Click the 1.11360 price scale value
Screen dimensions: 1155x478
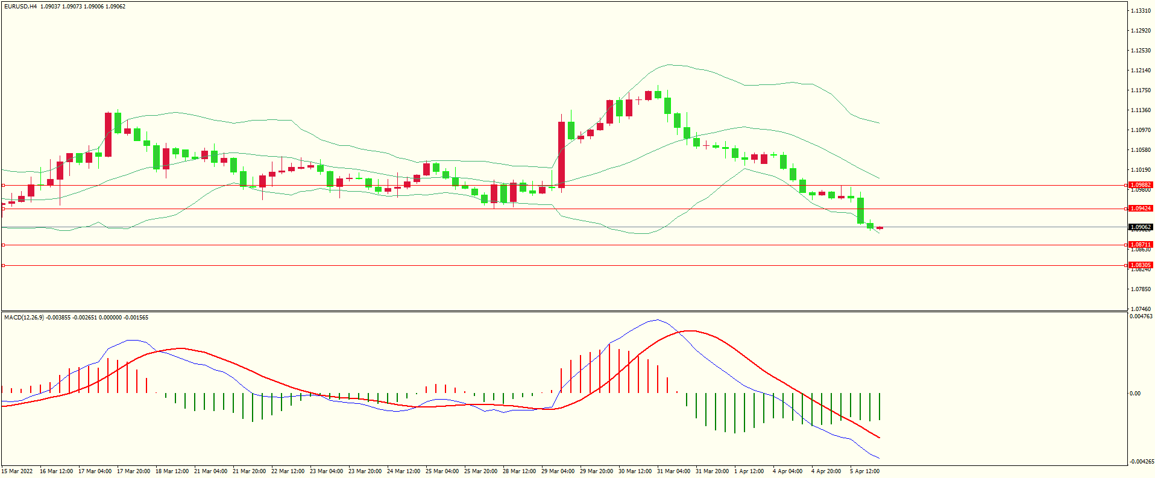pos(1141,110)
